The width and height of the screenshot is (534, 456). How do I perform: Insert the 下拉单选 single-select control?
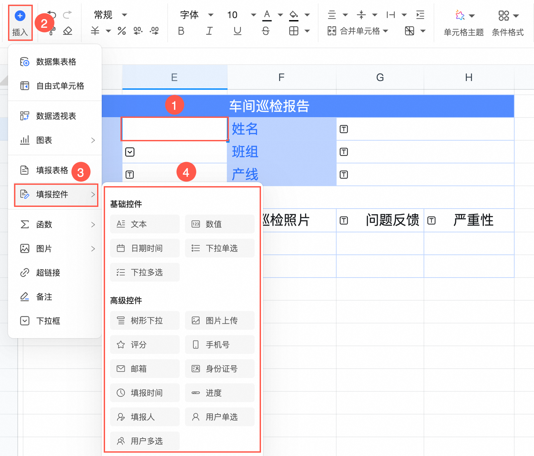220,248
